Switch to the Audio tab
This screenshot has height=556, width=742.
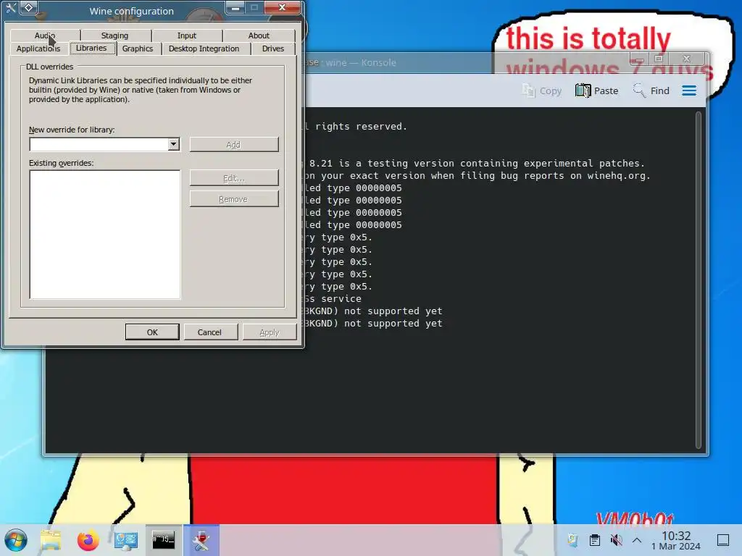click(x=45, y=35)
